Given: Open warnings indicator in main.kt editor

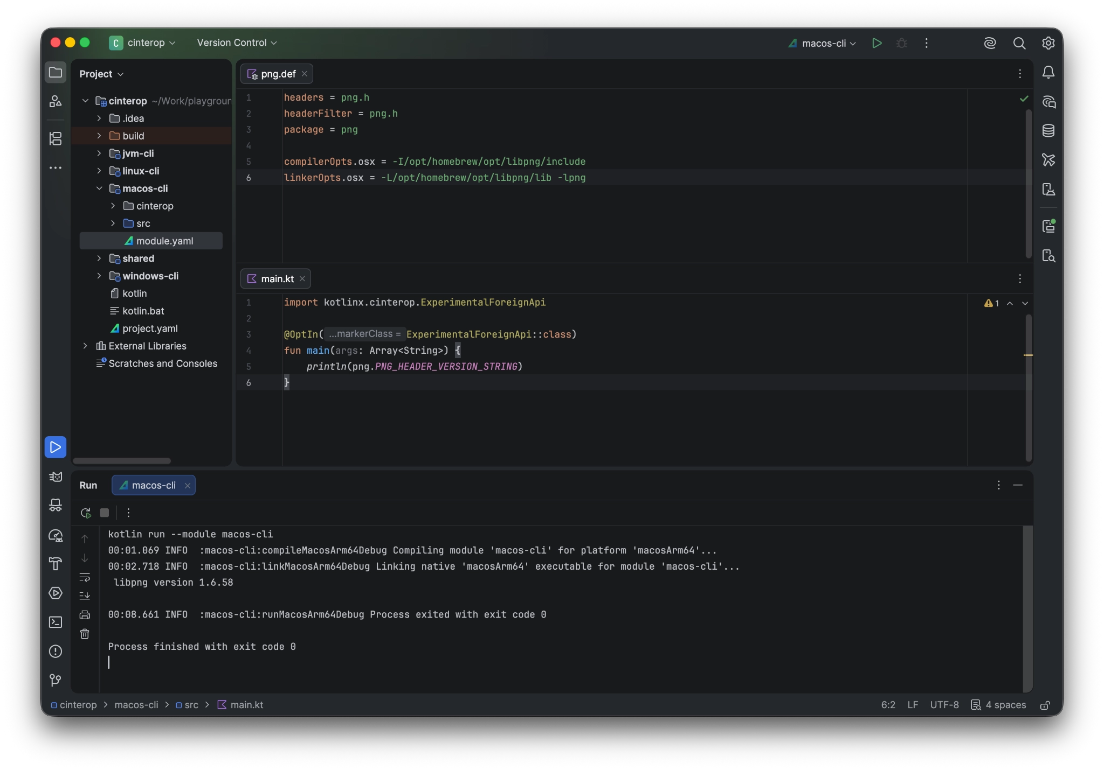Looking at the screenshot, I should click(x=991, y=303).
